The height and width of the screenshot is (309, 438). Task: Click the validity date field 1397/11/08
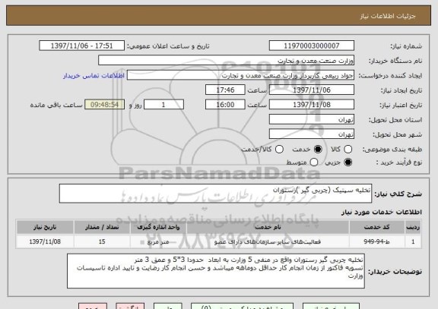coord(312,105)
